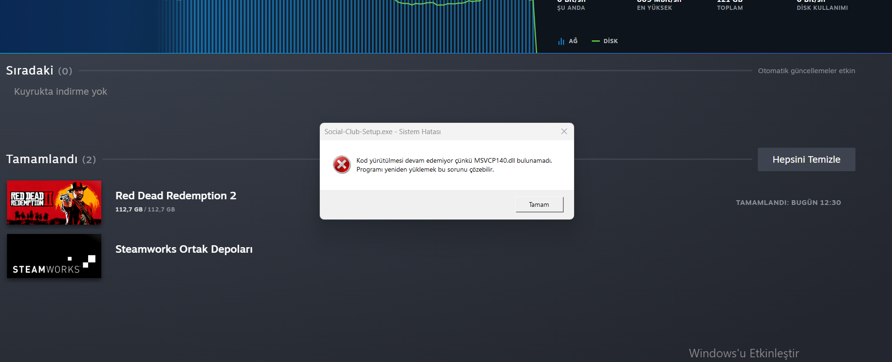Click the blue bar-chart icon beside AĞ
The image size is (892, 362).
tap(561, 41)
